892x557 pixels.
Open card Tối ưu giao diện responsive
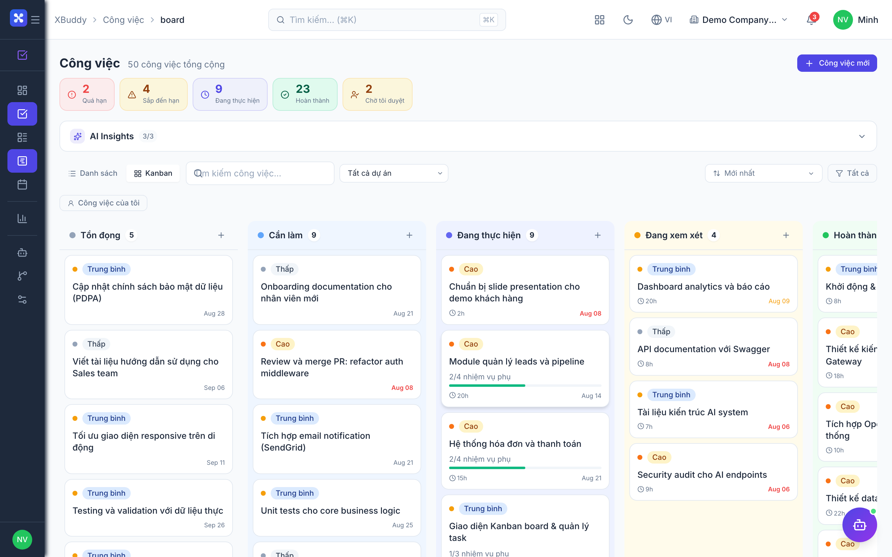click(x=149, y=439)
